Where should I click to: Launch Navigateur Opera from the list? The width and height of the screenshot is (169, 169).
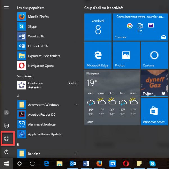click(x=47, y=66)
